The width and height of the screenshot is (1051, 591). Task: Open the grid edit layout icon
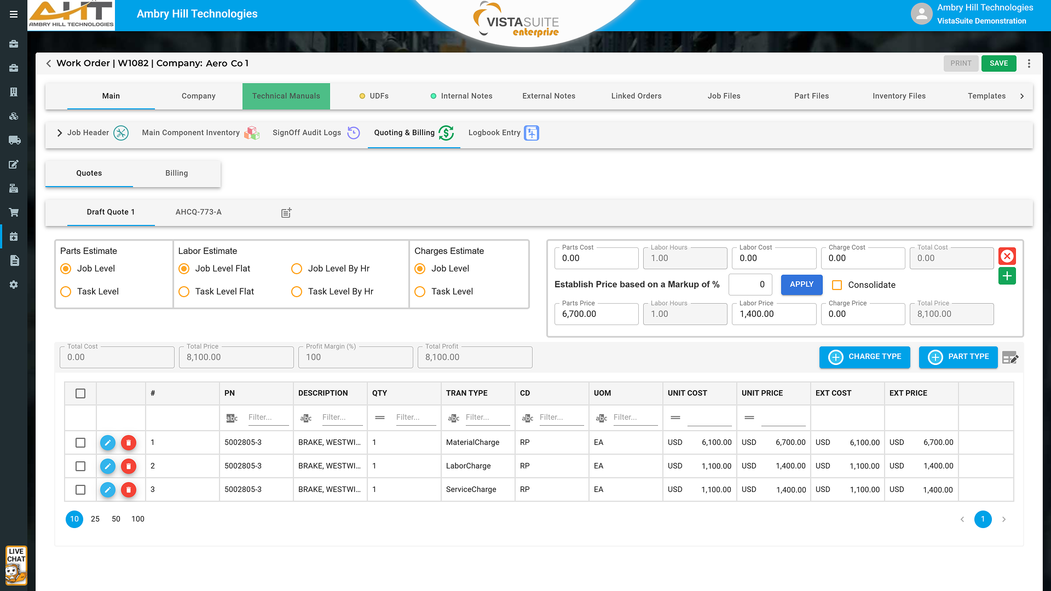coord(1010,358)
